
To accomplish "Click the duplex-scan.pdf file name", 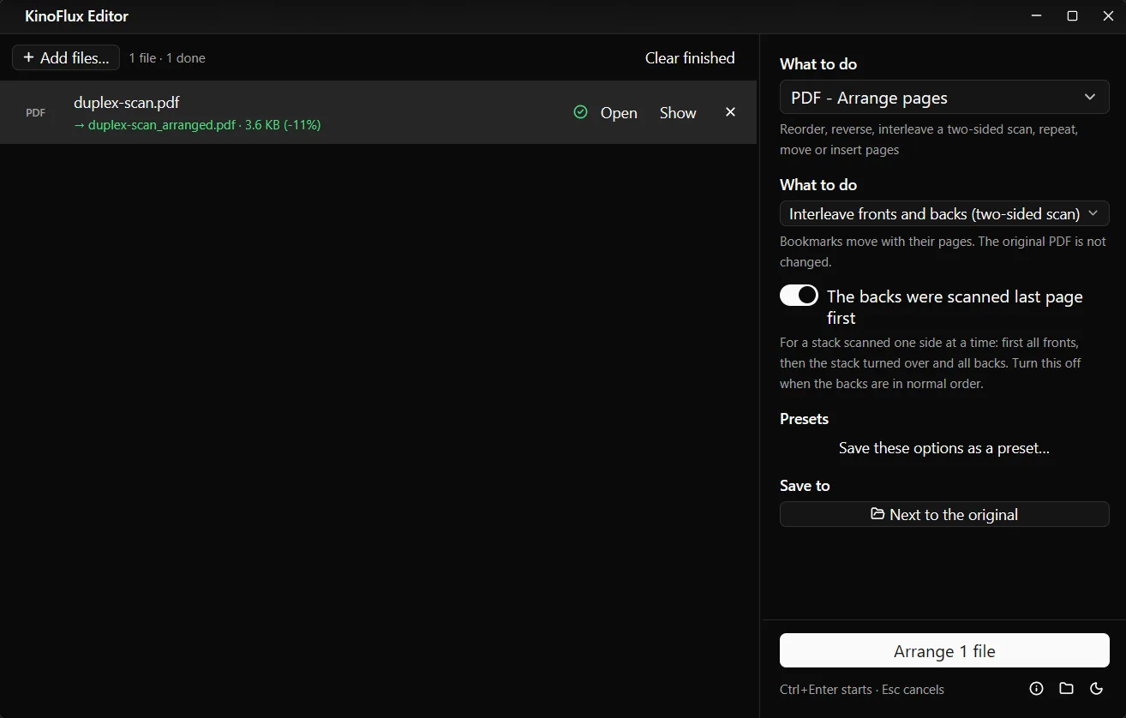I will coord(127,103).
